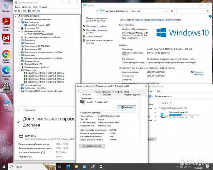This screenshot has height=170, width=213.
Task: Open File Explorer from the taskbar
Action: [x=76, y=167]
